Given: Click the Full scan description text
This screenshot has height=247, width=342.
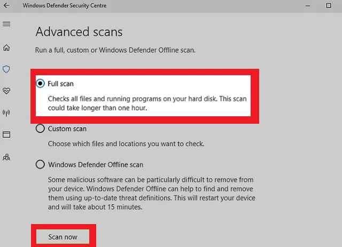Looking at the screenshot, I should tap(147, 103).
